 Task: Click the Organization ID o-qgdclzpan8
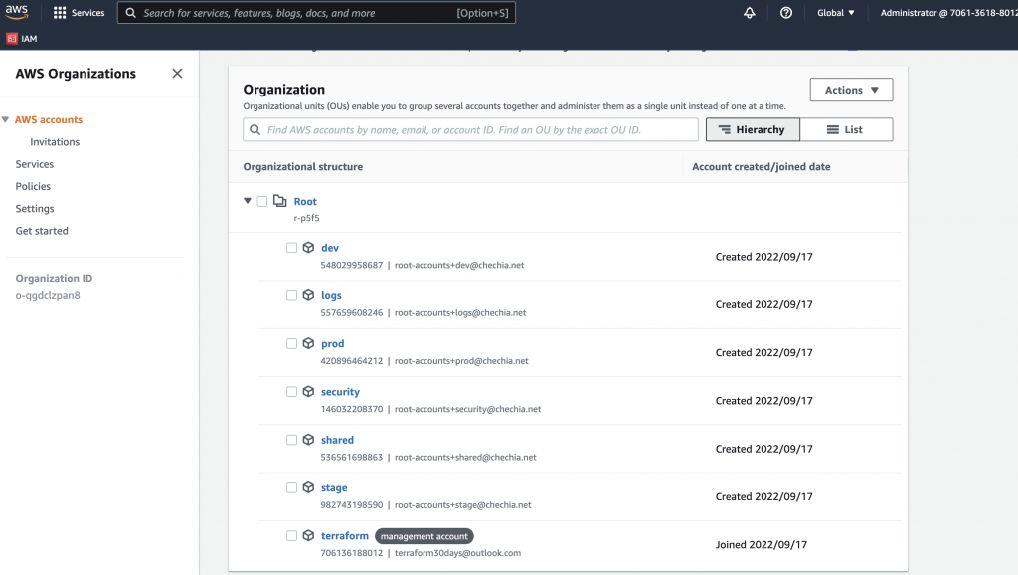(48, 295)
